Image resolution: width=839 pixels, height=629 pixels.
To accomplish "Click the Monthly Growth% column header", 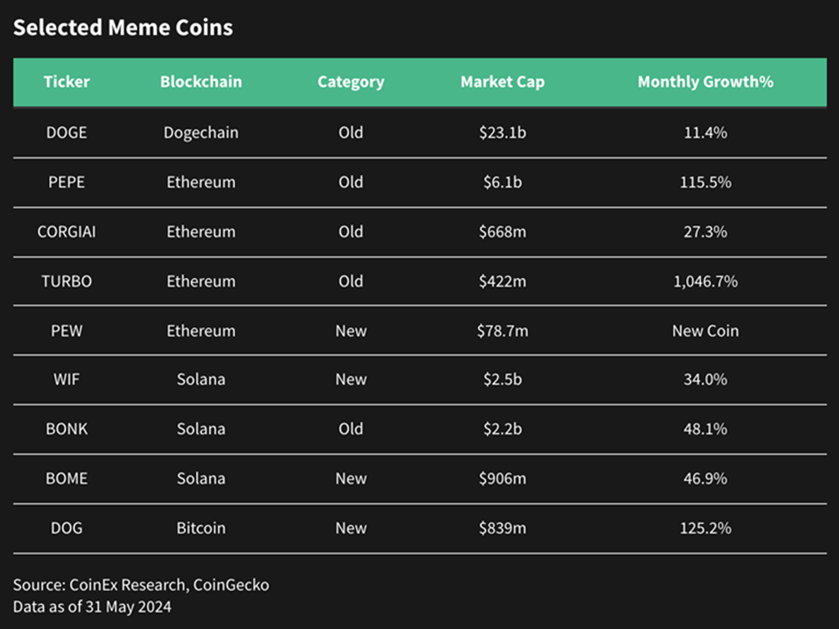I will click(705, 83).
